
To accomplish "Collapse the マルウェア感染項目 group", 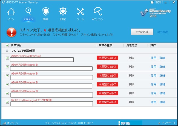I will pos(7,51).
